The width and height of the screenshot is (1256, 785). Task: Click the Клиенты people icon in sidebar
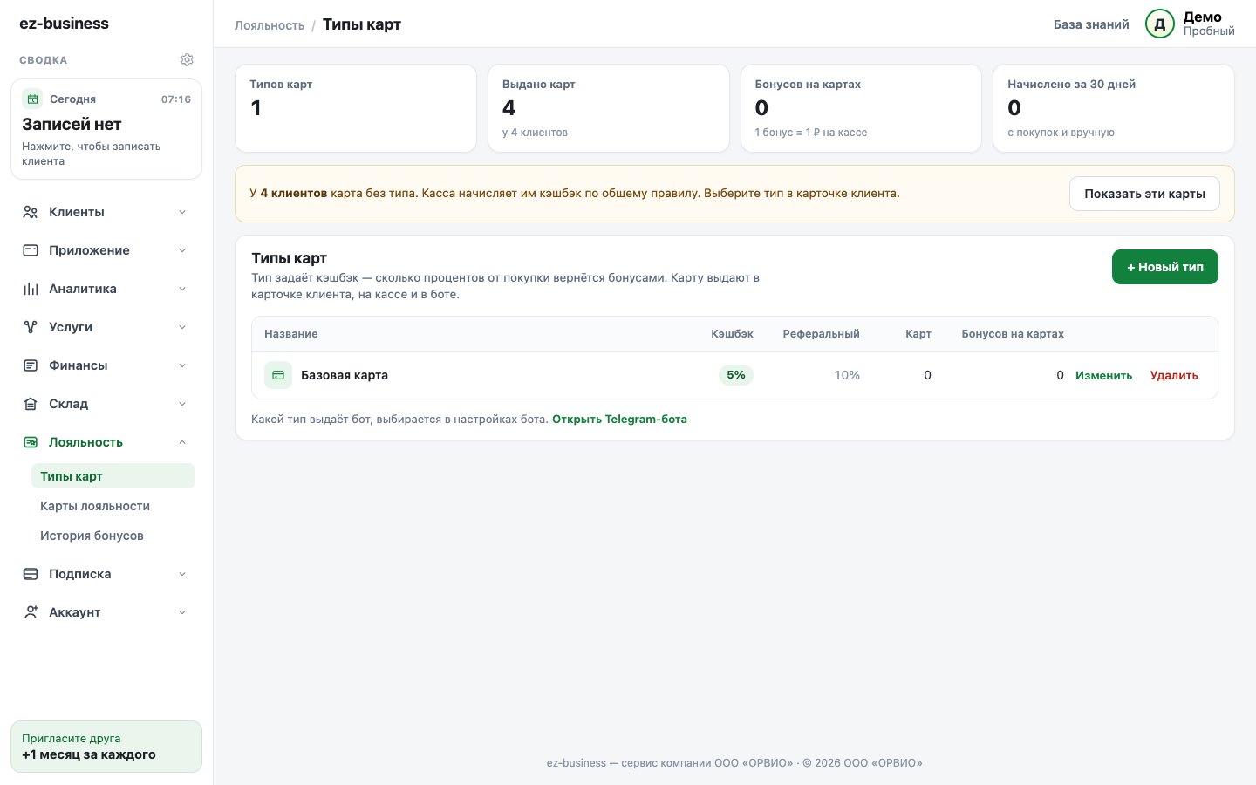click(x=31, y=212)
